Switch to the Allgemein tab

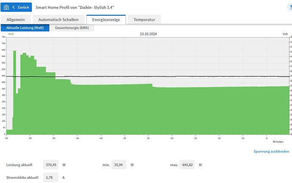[16, 19]
